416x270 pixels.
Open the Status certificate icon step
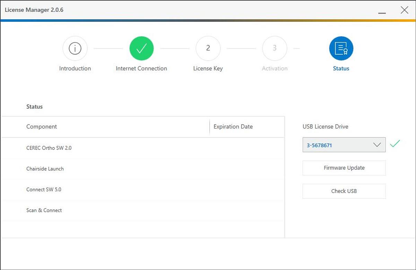click(x=341, y=48)
